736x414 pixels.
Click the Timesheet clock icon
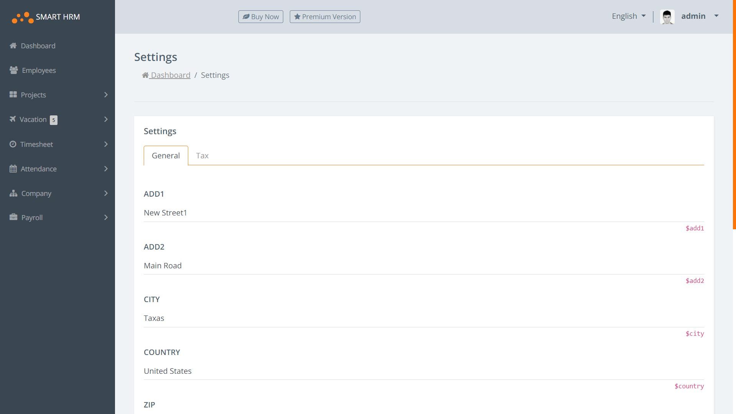pyautogui.click(x=13, y=144)
